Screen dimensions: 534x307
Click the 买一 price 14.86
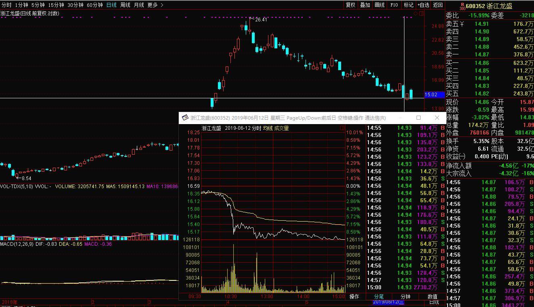[x=482, y=63]
